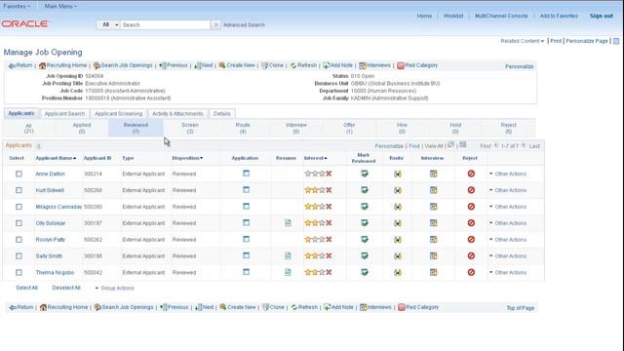The image size is (624, 351).
Task: Open the Favorites dropdown menu
Action: click(17, 6)
